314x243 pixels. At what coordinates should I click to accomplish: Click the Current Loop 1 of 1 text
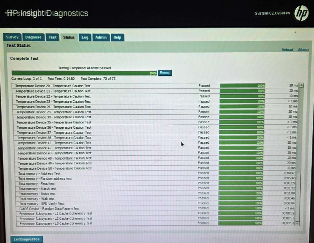[x=26, y=79]
